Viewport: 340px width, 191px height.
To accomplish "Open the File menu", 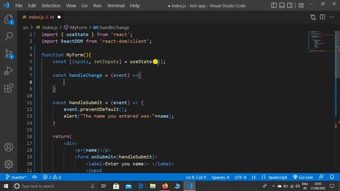I will point(19,6).
